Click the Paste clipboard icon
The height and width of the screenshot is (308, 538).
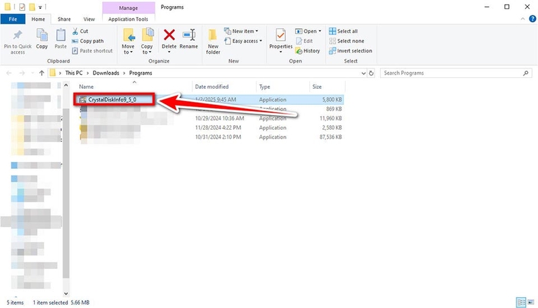(x=61, y=35)
